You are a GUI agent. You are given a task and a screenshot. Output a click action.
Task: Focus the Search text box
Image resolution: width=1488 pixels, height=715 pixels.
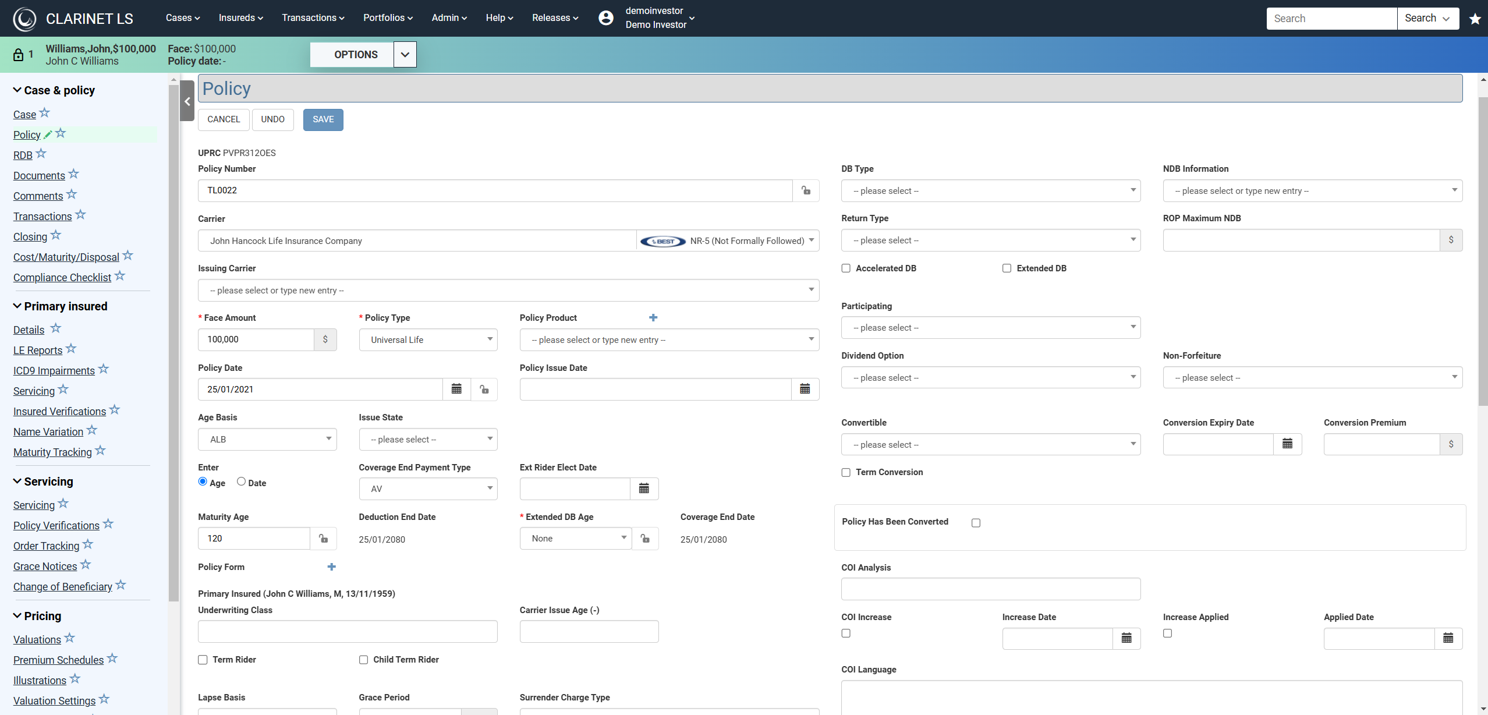click(x=1331, y=18)
